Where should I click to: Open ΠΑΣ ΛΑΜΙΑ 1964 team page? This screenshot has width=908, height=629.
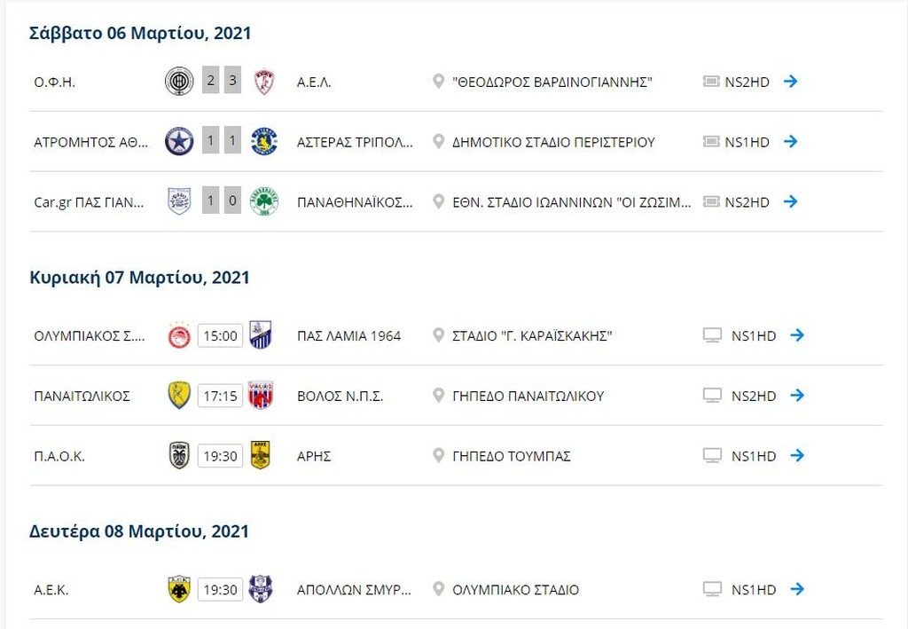[348, 335]
